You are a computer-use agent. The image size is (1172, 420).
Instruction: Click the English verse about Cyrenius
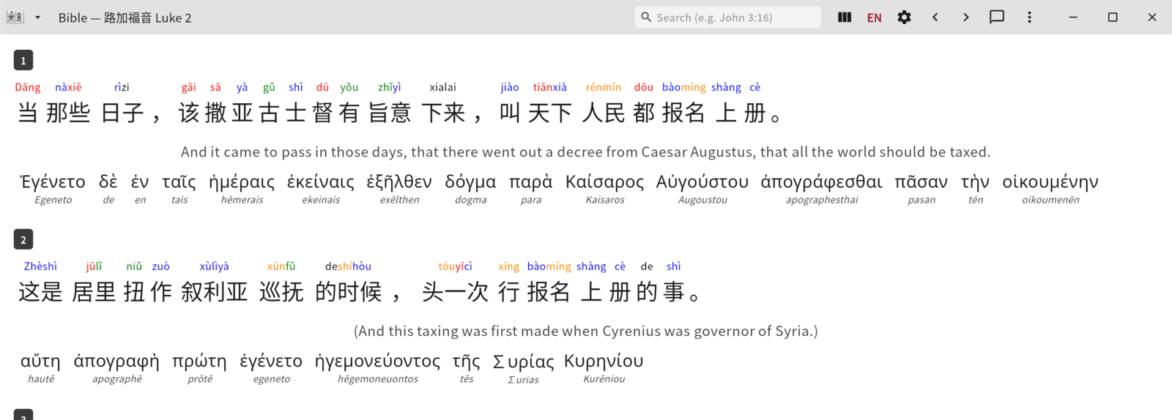tap(586, 331)
